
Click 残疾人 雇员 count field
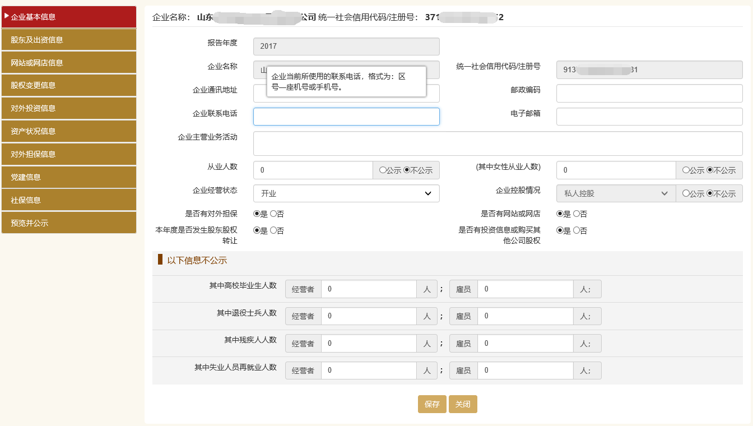point(526,343)
